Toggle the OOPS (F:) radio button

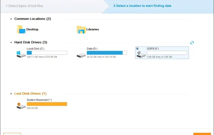coord(137,49)
